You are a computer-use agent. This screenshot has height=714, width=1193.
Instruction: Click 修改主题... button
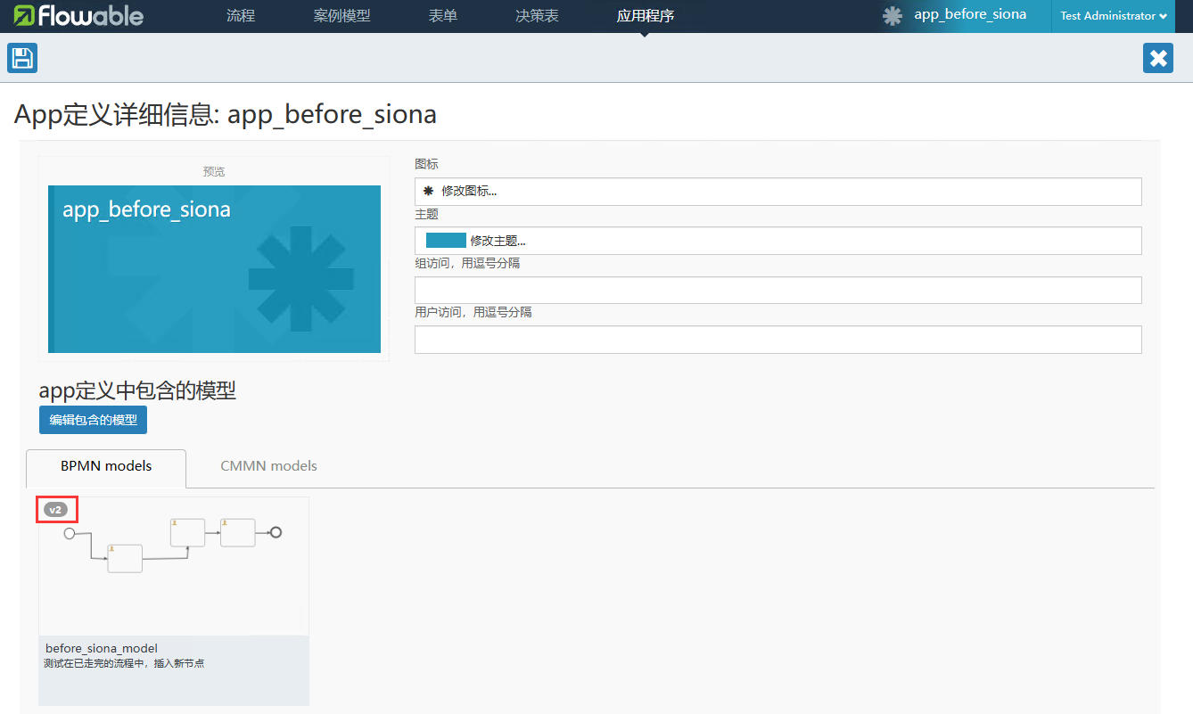778,241
